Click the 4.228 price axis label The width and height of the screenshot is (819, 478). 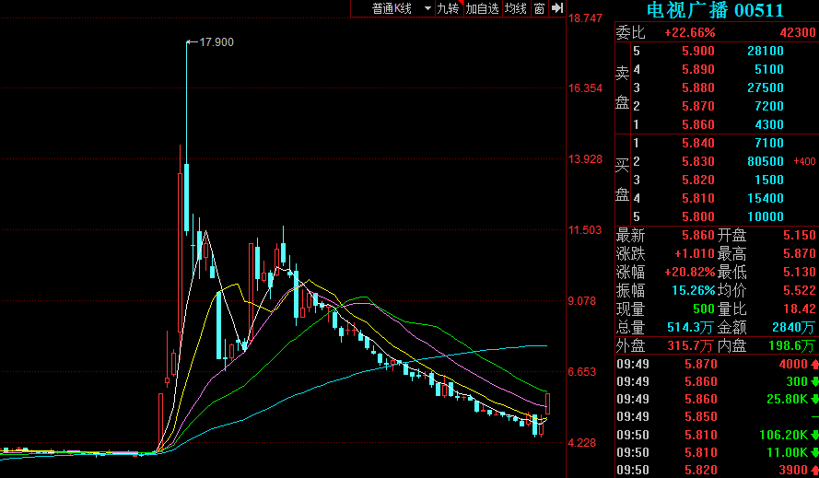coord(582,443)
